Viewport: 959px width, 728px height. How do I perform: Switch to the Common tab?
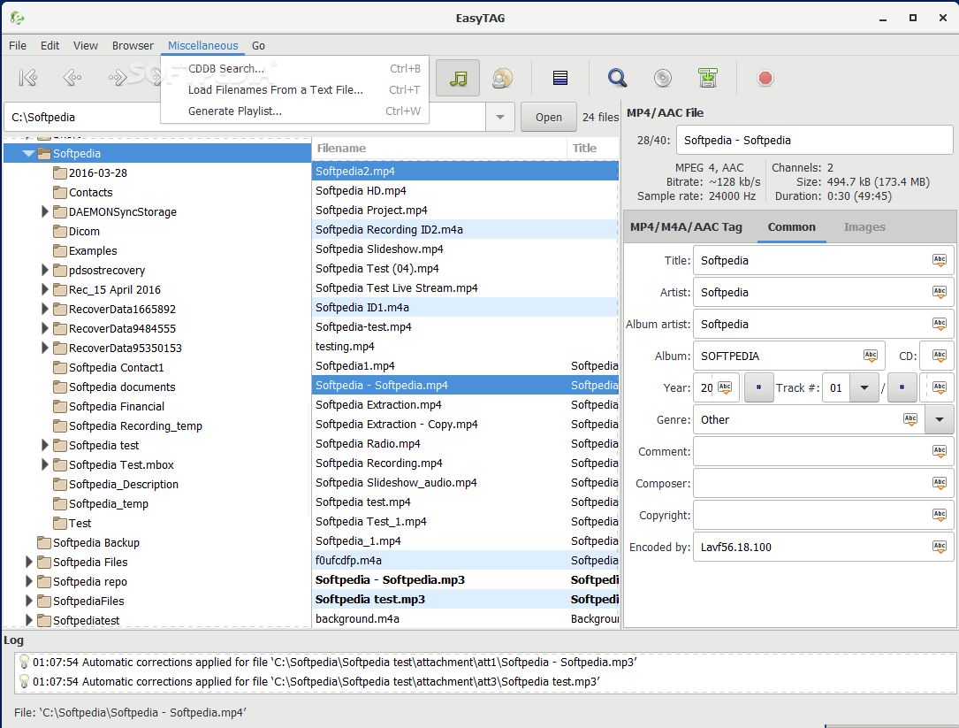point(791,227)
